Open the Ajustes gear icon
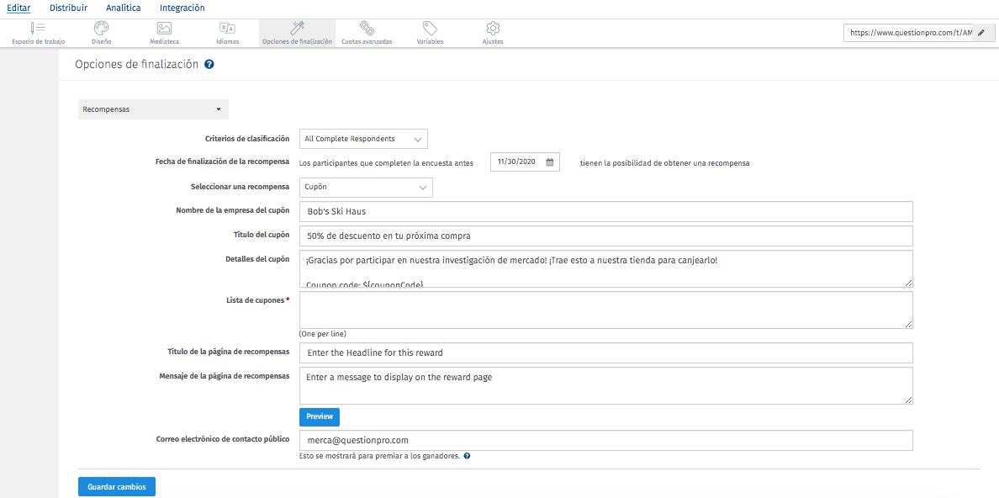Image resolution: width=999 pixels, height=498 pixels. (493, 29)
